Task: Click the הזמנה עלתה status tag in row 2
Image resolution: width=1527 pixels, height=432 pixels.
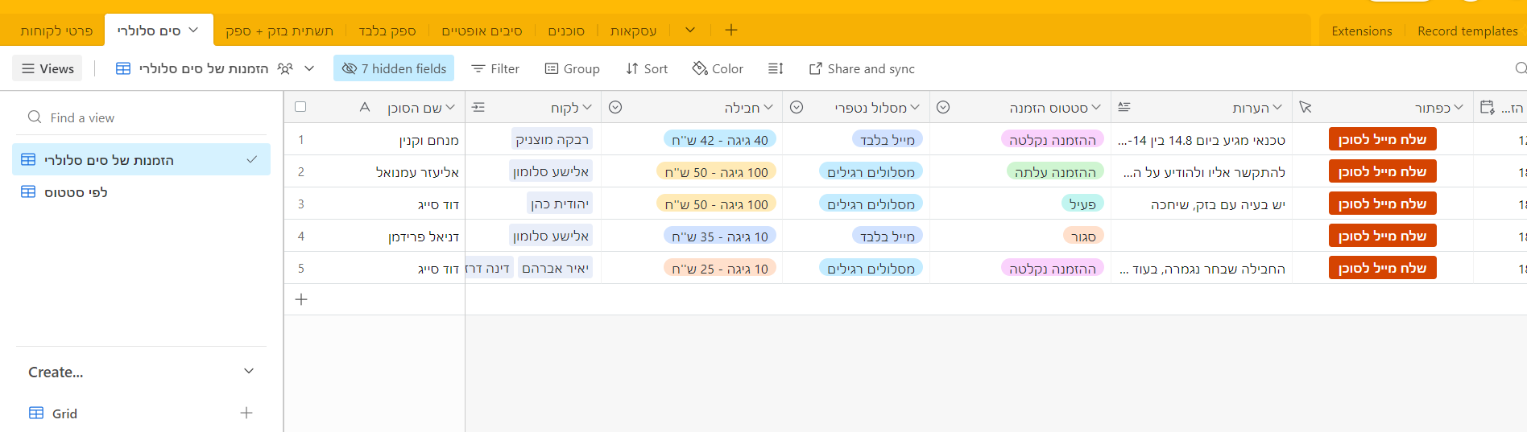Action: click(1055, 171)
